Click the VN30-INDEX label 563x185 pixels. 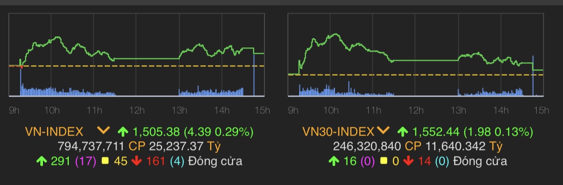[339, 131]
